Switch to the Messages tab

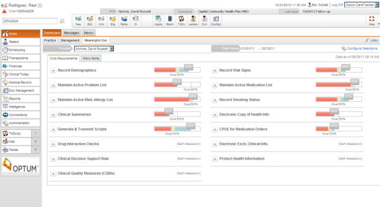71,33
